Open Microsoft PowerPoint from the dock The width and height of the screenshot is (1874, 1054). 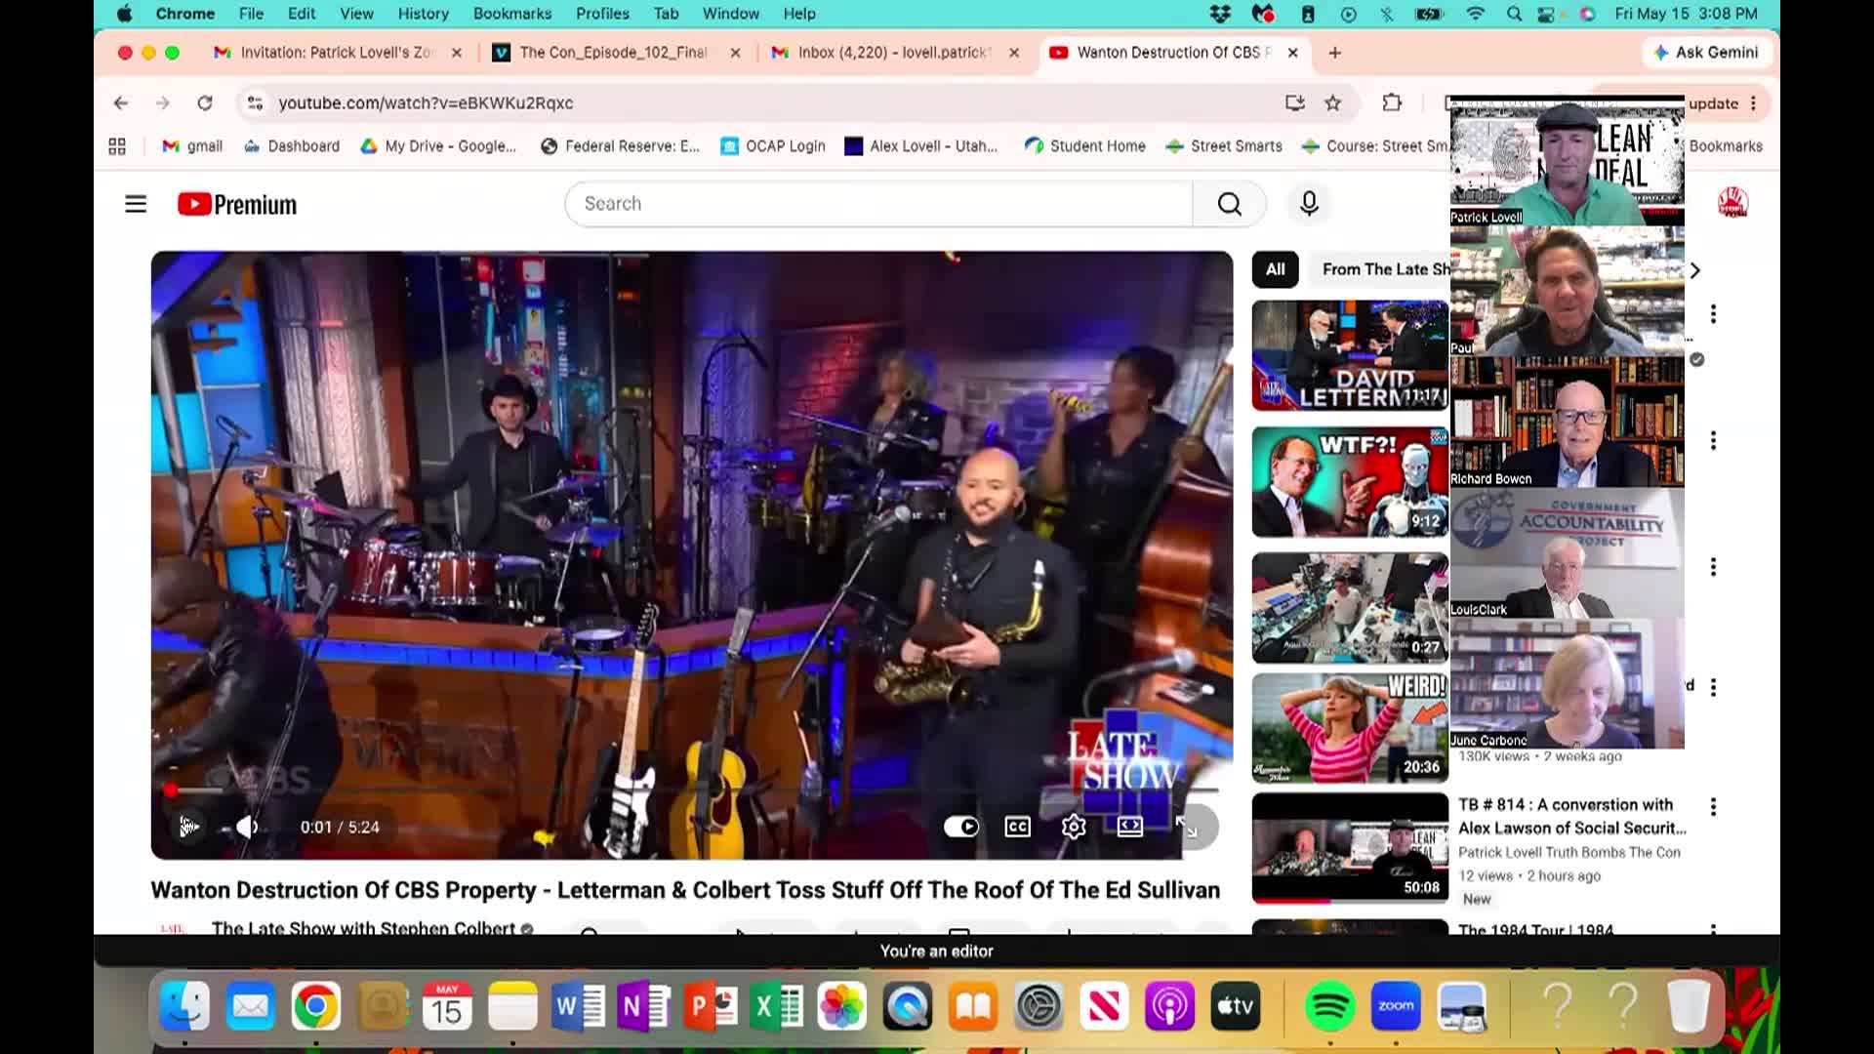point(711,1006)
